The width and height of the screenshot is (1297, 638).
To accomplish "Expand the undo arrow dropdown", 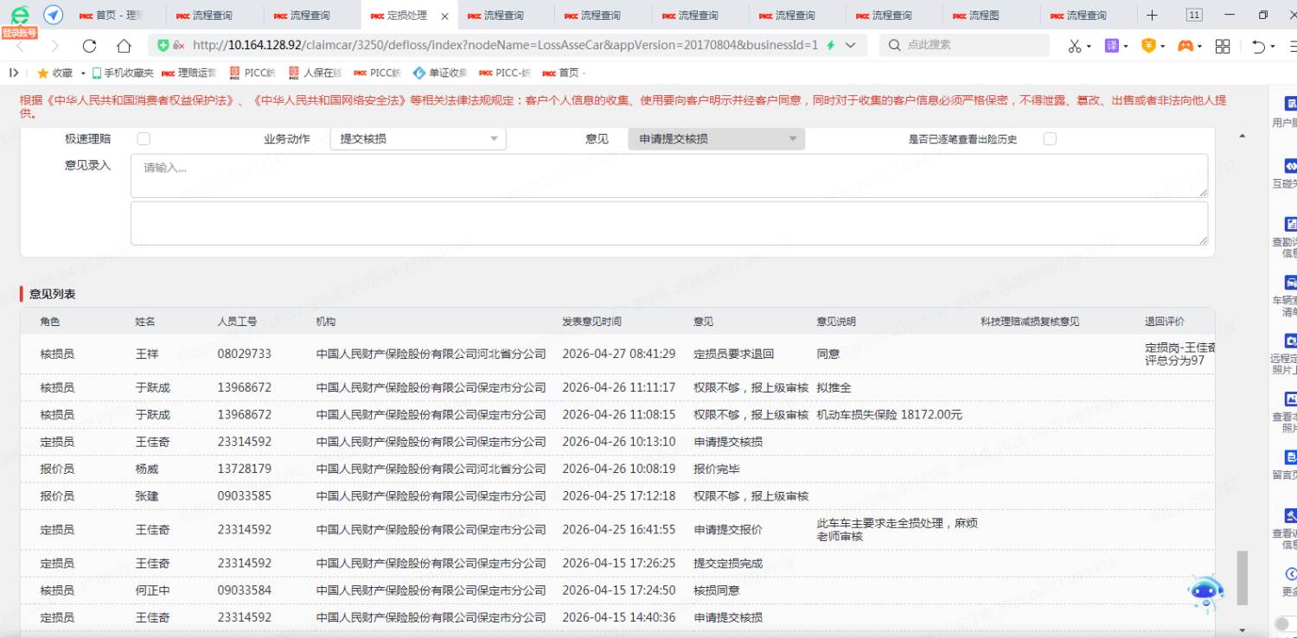I will [1273, 47].
